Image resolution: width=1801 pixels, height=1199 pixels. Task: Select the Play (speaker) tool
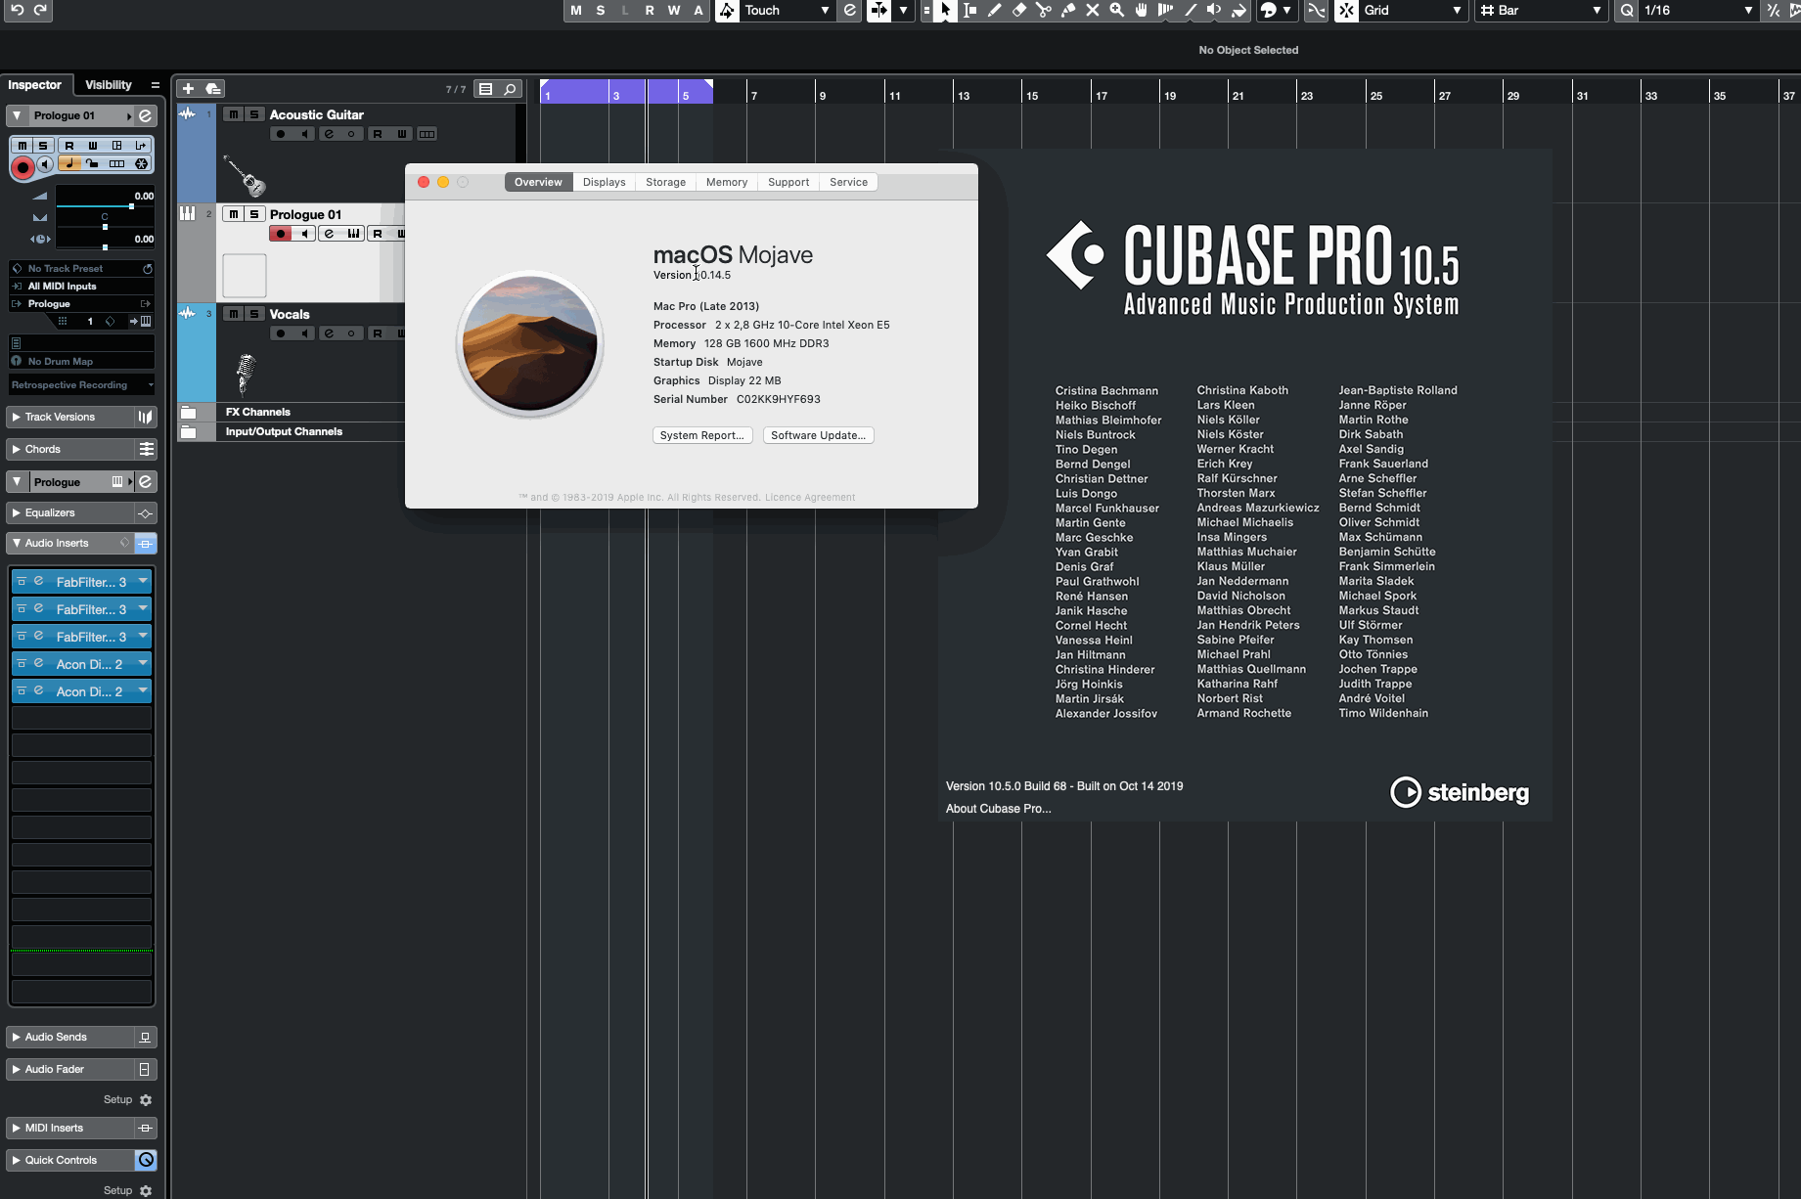[x=1214, y=10]
